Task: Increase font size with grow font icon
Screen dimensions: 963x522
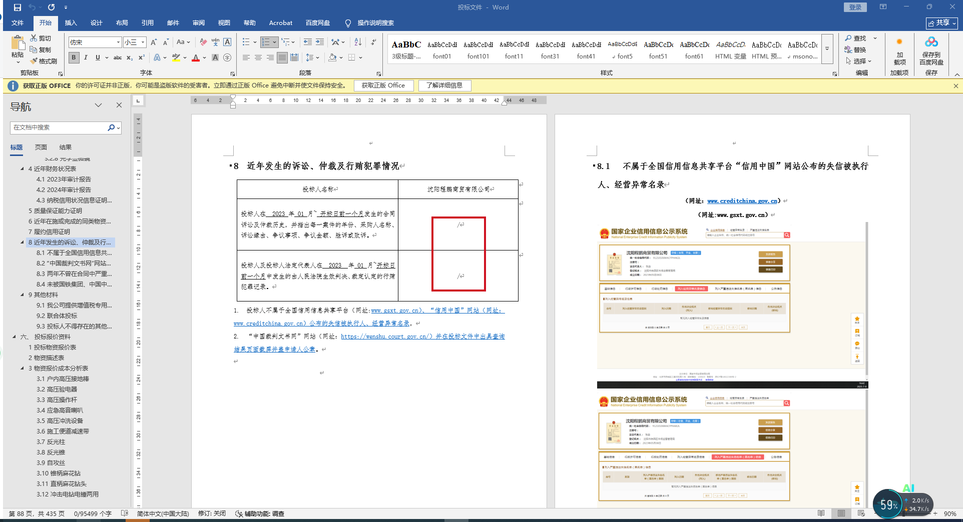Action: pyautogui.click(x=154, y=42)
